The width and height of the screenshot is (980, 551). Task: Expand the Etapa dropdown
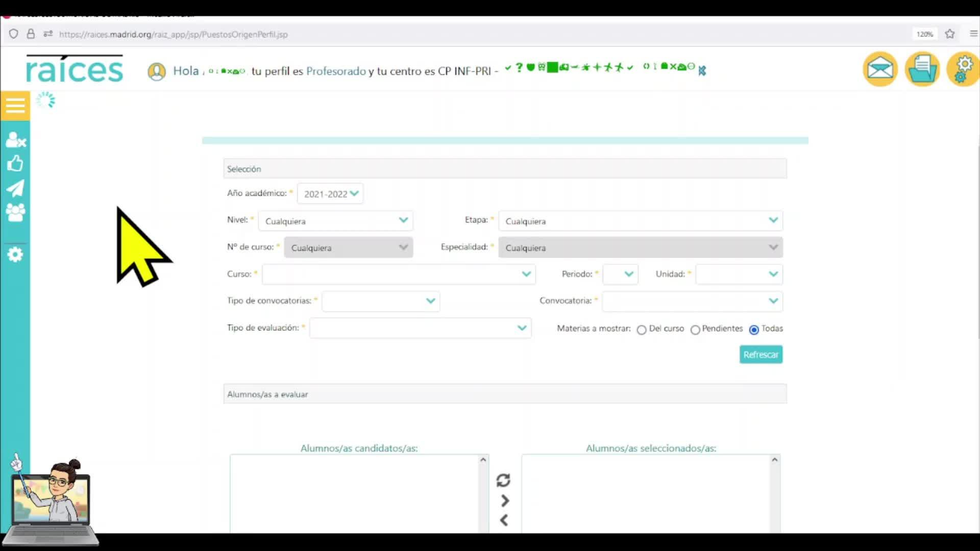(x=640, y=221)
